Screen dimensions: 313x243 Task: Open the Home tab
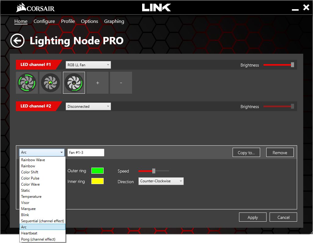[x=21, y=21]
